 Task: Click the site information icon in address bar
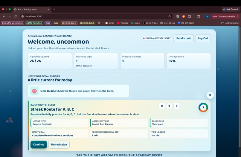pyautogui.click(x=23, y=16)
